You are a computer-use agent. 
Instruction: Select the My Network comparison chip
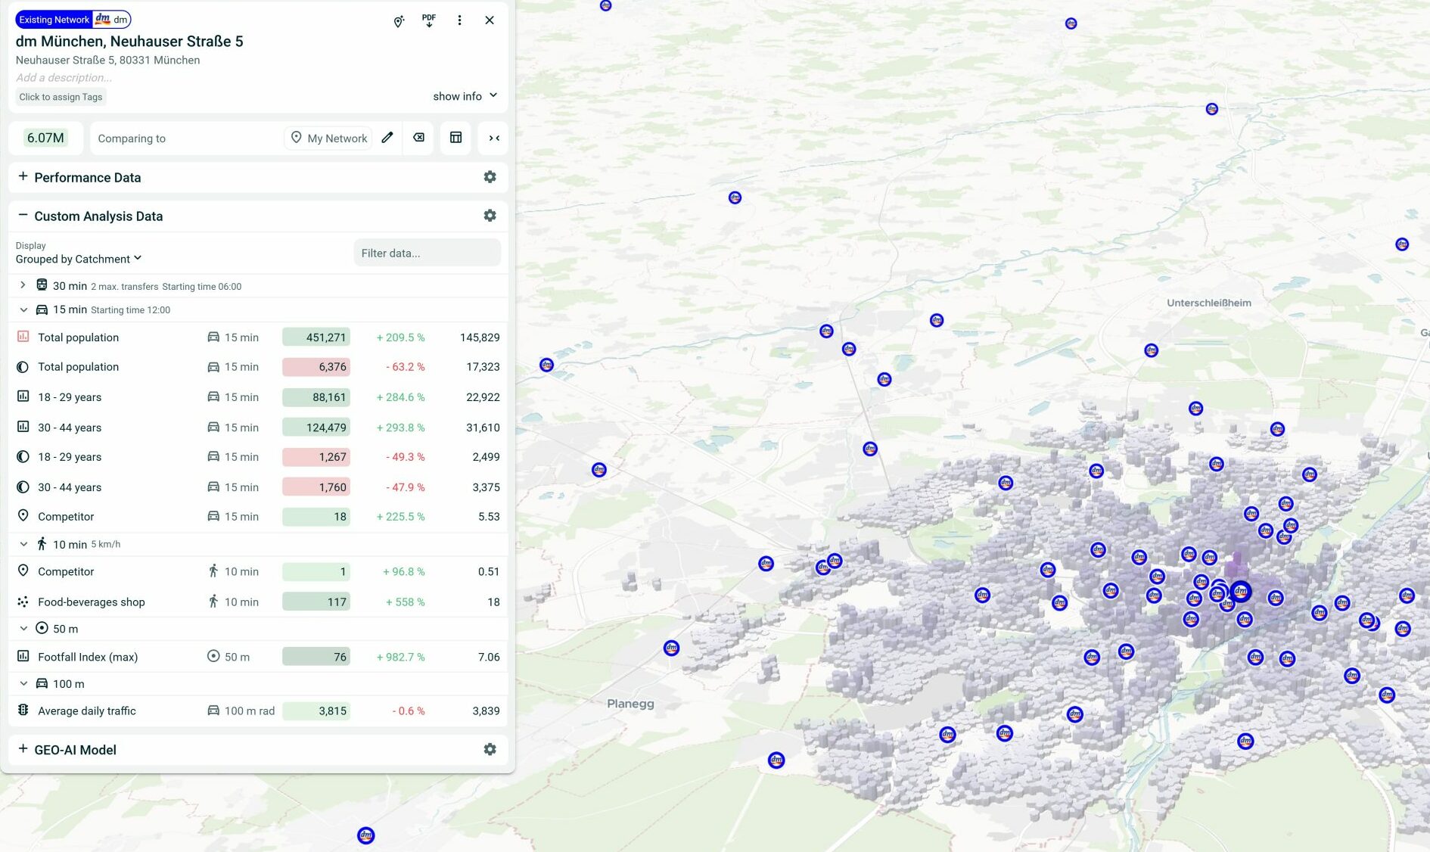[x=329, y=138]
